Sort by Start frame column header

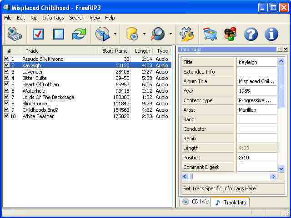click(x=114, y=51)
